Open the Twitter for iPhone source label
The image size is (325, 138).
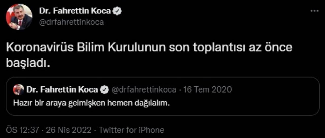131,130
